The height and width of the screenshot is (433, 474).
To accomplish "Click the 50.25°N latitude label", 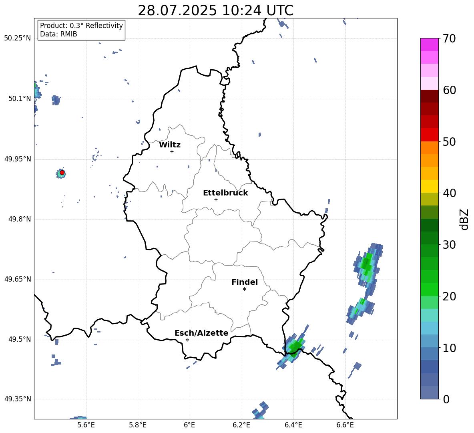I will pyautogui.click(x=18, y=38).
